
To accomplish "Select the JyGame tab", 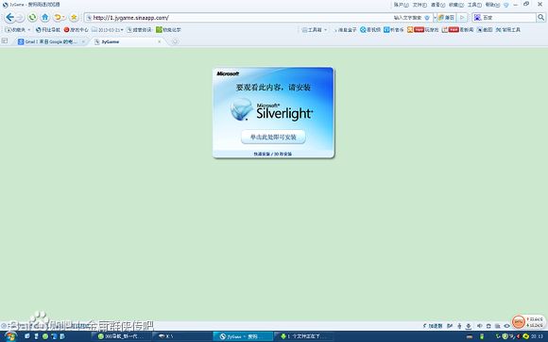I will pos(126,41).
